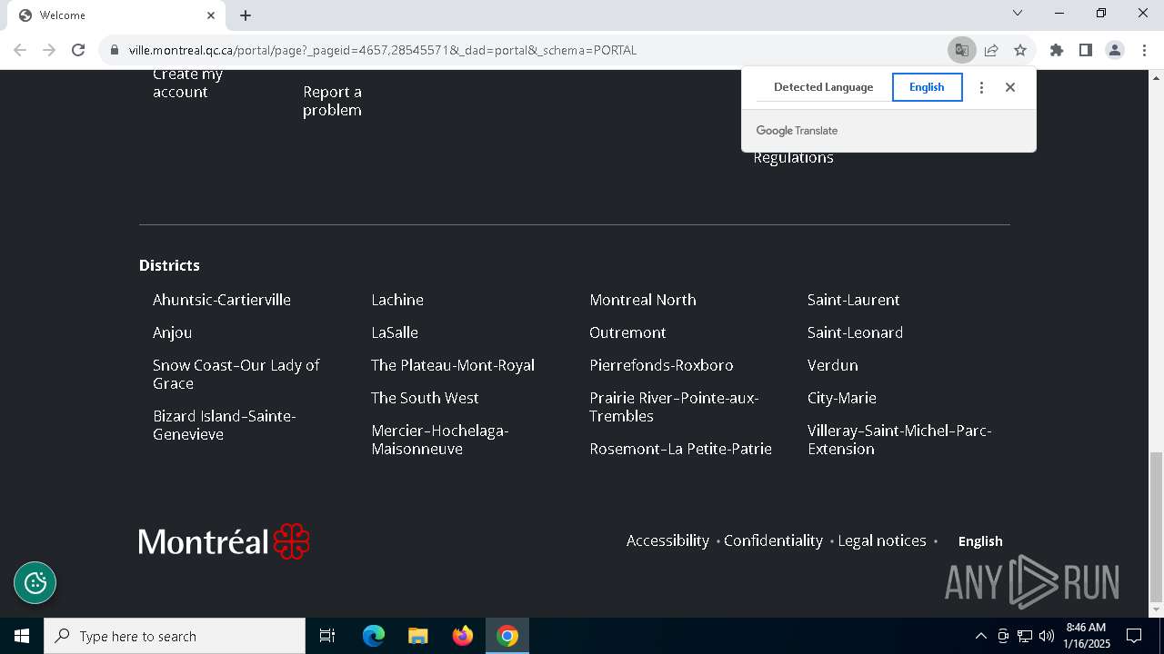The height and width of the screenshot is (654, 1164).
Task: View site information lock icon
Action: point(115,50)
